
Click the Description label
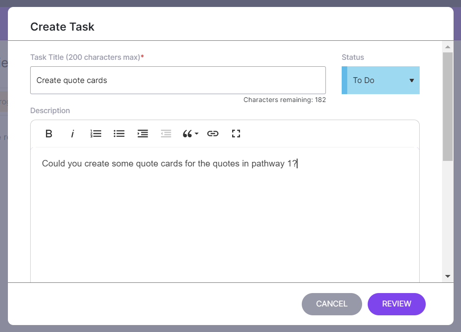tap(50, 111)
